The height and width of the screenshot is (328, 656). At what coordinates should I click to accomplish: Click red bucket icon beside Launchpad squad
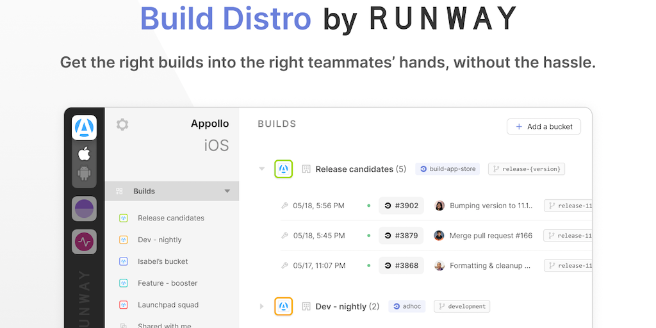(x=124, y=305)
